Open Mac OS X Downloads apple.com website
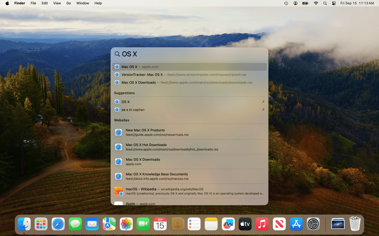 pos(189,162)
